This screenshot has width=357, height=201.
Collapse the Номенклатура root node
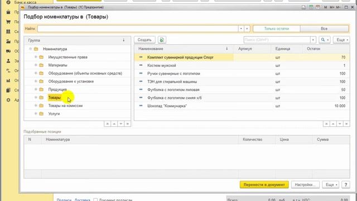30,49
